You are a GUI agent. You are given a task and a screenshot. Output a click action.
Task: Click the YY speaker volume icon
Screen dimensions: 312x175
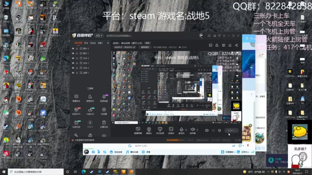coord(93,152)
